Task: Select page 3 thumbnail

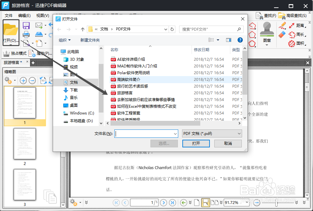Action: [x=25, y=185]
